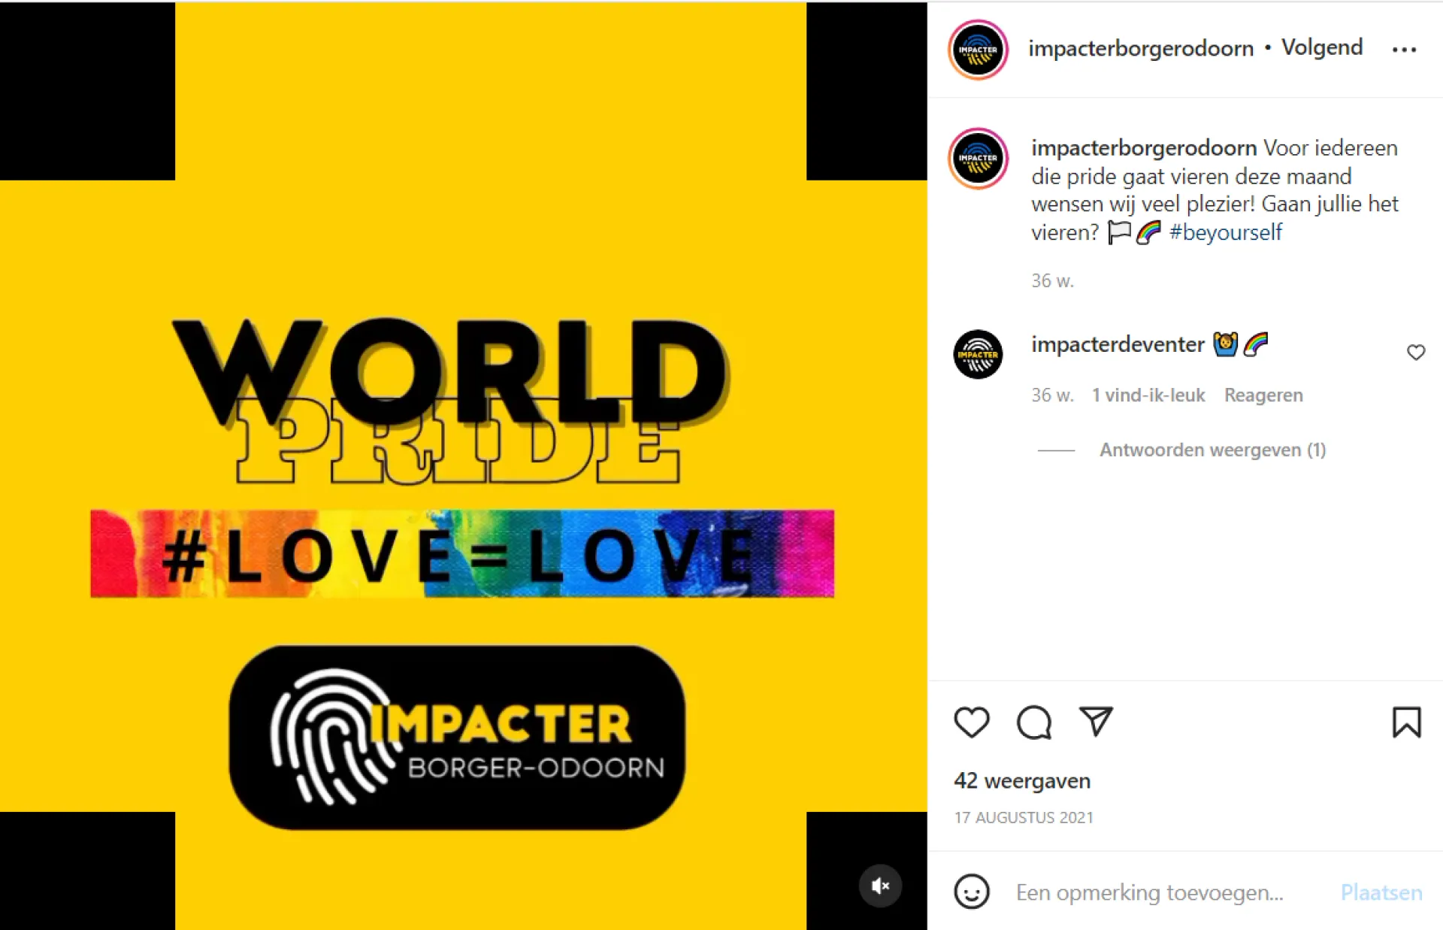View the 1 vind-ik-leuk likes list
This screenshot has width=1443, height=930.
[x=1148, y=395]
